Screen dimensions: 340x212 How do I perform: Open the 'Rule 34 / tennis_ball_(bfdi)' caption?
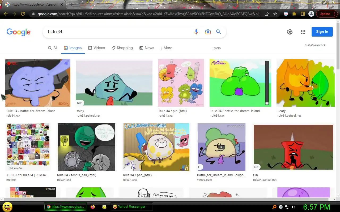[x=76, y=175]
